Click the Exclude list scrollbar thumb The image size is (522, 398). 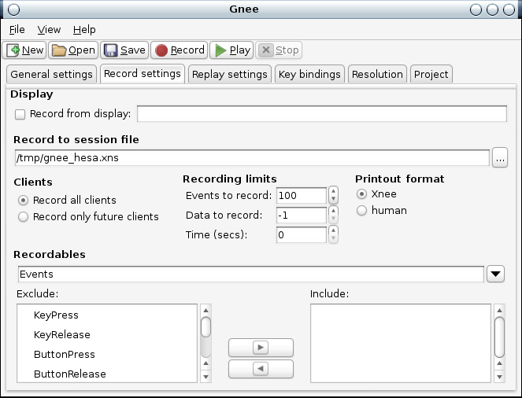(x=205, y=327)
